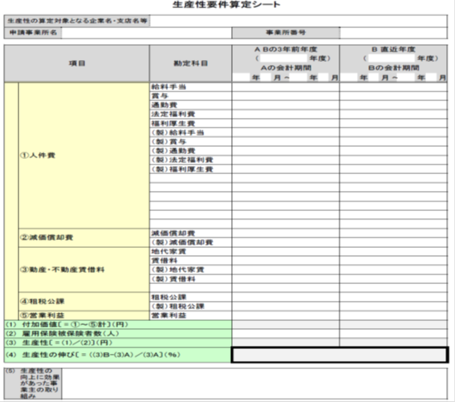455x402 pixels.
Task: Select column A cell for (製)給料手当
Action: (286, 132)
